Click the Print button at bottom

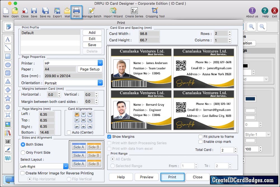(x=172, y=177)
